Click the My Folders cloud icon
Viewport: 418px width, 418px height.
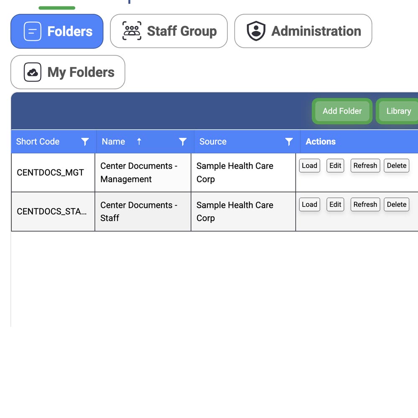[x=33, y=72]
